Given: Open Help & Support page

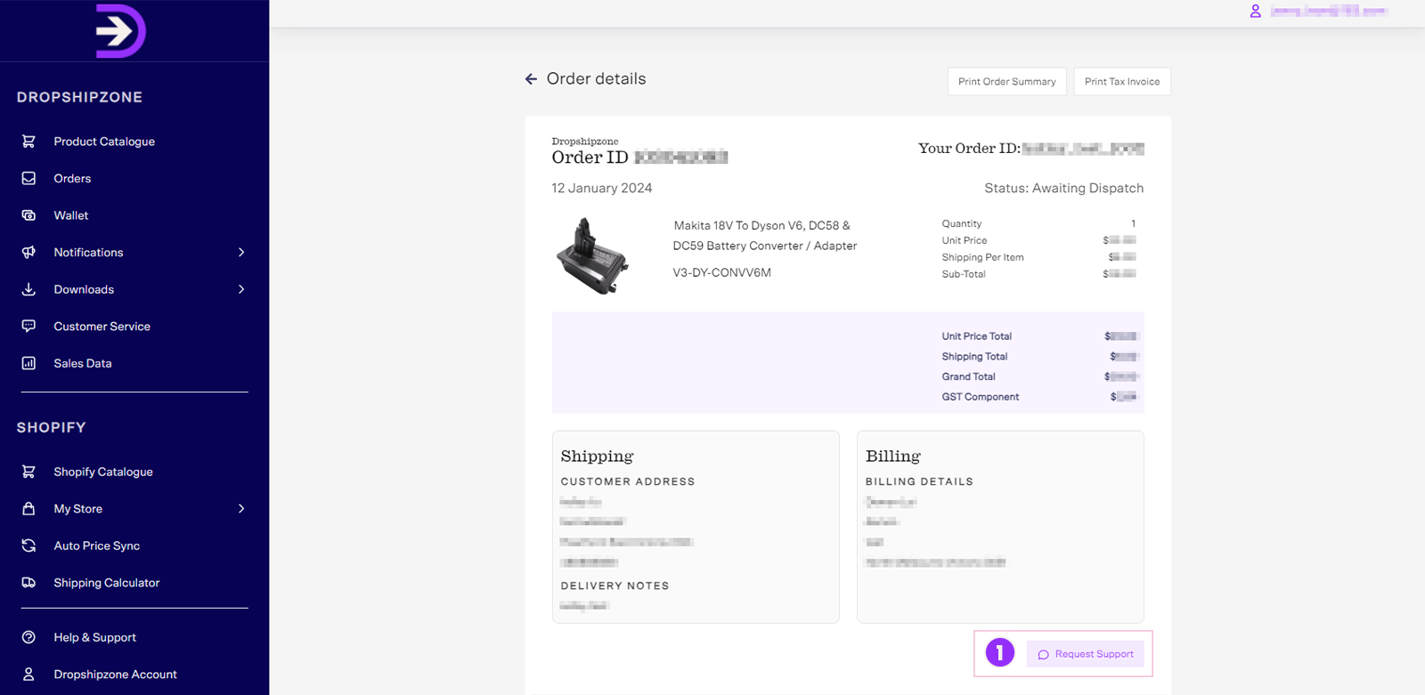Looking at the screenshot, I should [x=94, y=637].
